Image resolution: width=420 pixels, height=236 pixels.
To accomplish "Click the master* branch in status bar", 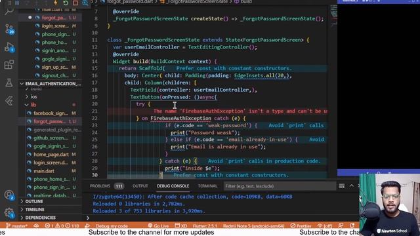I will tap(16, 226).
